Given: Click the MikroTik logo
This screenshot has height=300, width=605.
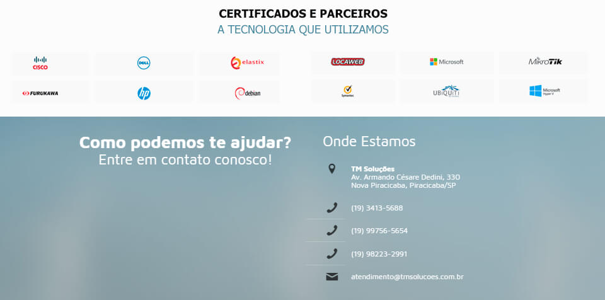Looking at the screenshot, I should (x=545, y=61).
